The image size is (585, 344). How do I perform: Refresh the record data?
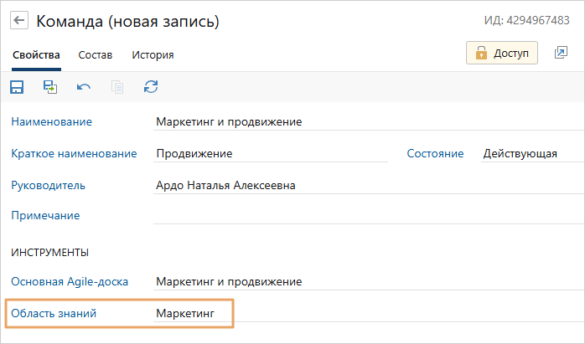point(151,87)
